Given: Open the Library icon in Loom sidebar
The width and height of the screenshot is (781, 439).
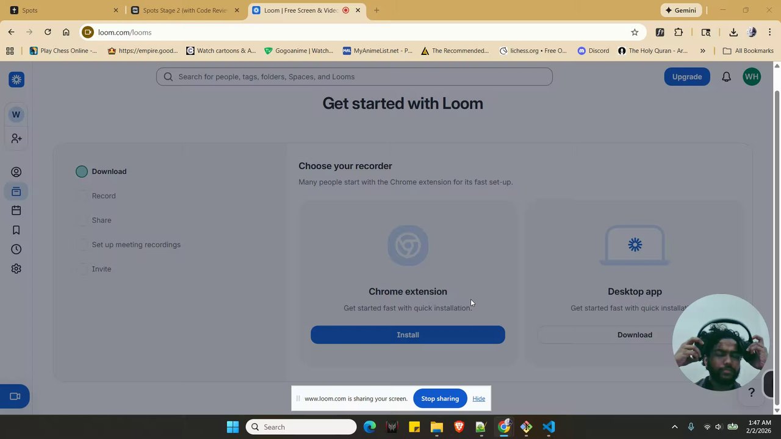Looking at the screenshot, I should tap(16, 191).
